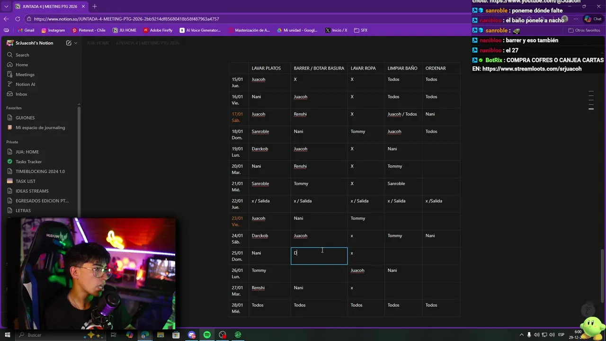Open the Instagram bookmark
Viewport: 606px width, 341px height.
click(x=53, y=30)
